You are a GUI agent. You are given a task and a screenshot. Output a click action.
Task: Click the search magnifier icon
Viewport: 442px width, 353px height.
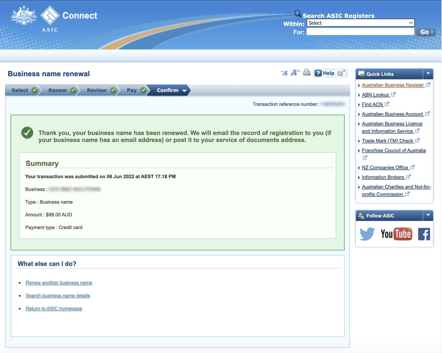coord(298,13)
